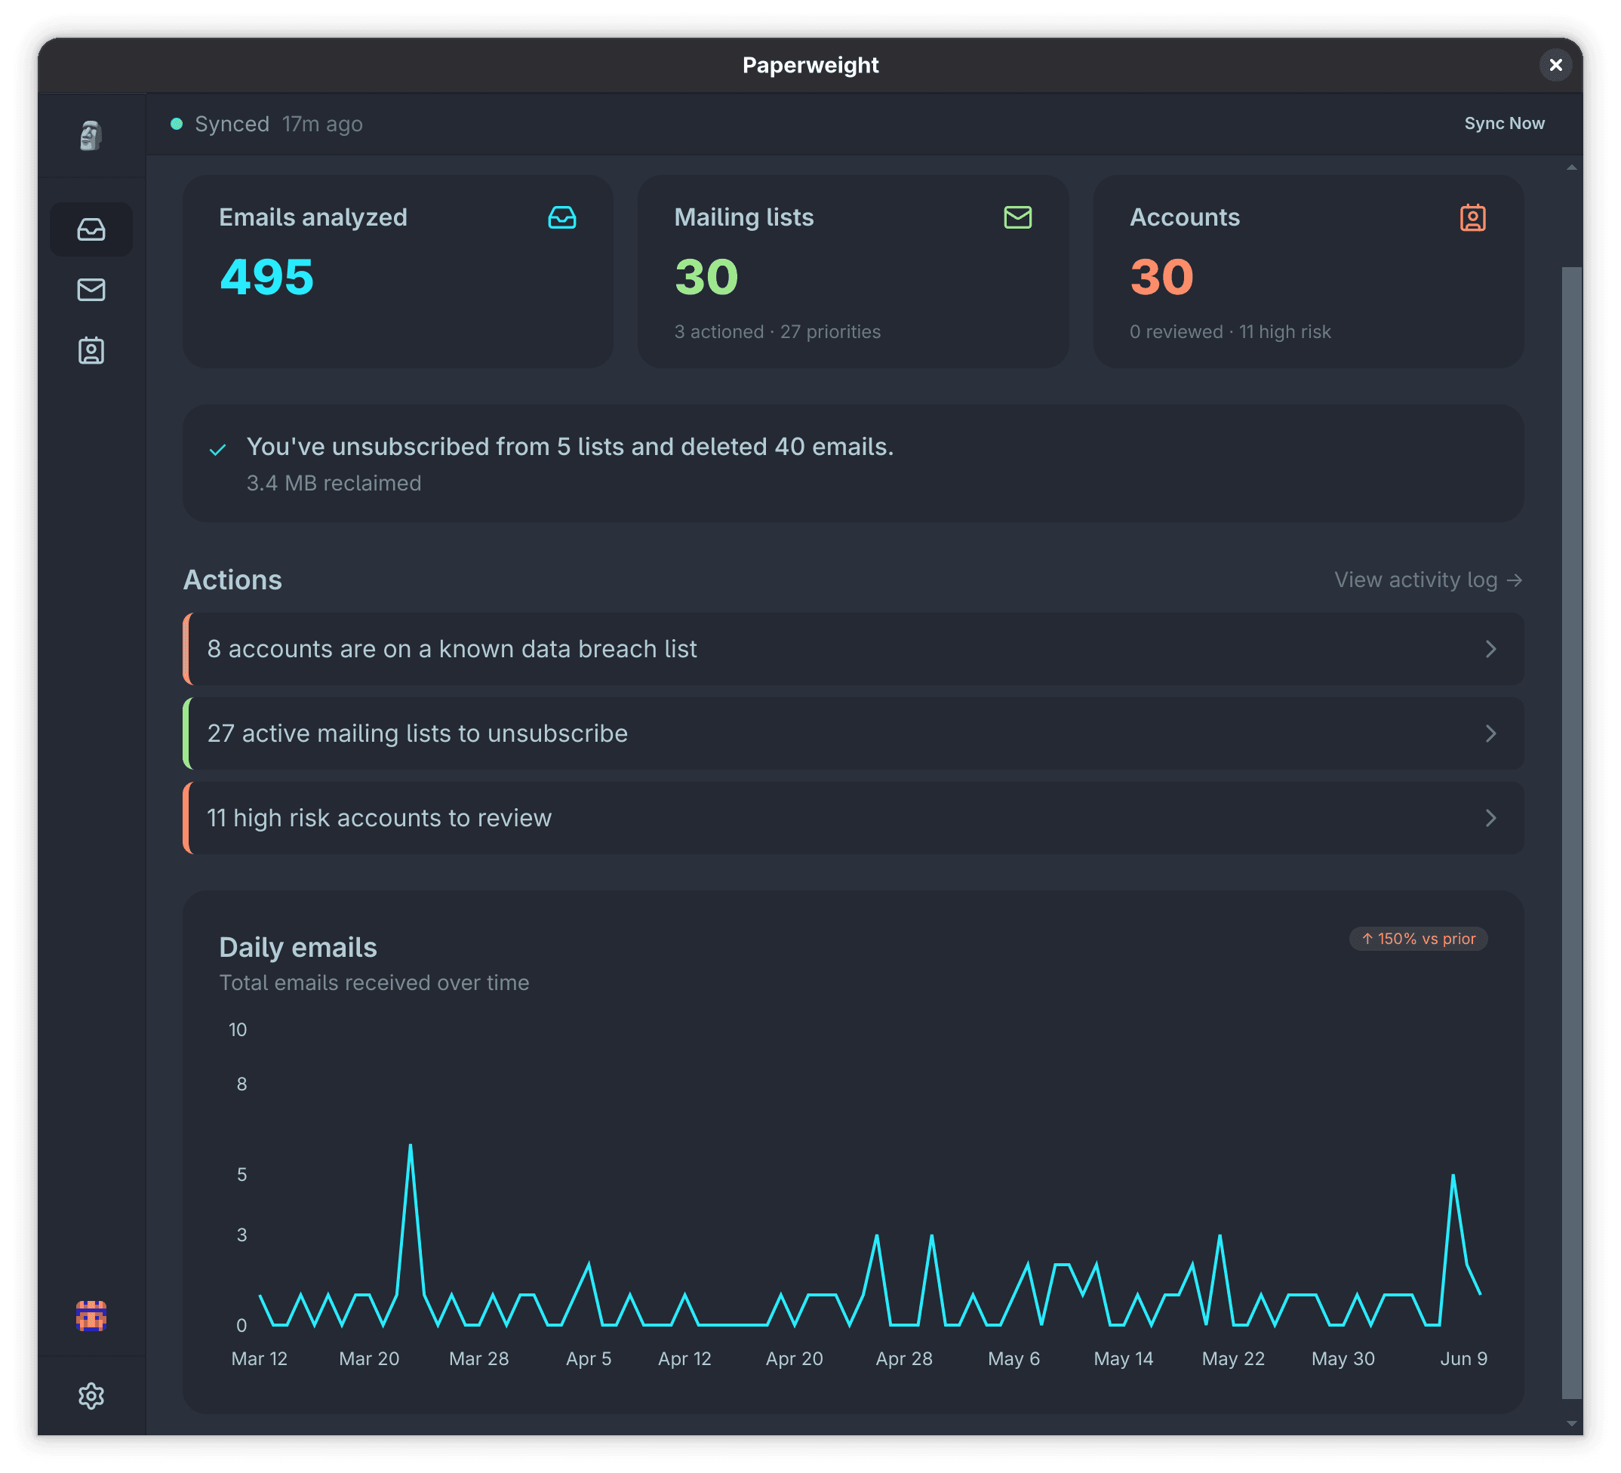Open Settings gear icon
Screen dimensions: 1621x1473
click(91, 1396)
